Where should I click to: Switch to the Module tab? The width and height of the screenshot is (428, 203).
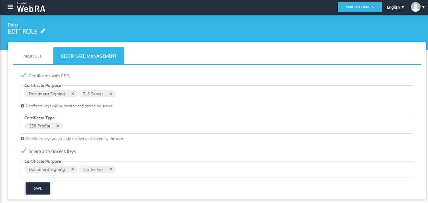coord(33,56)
